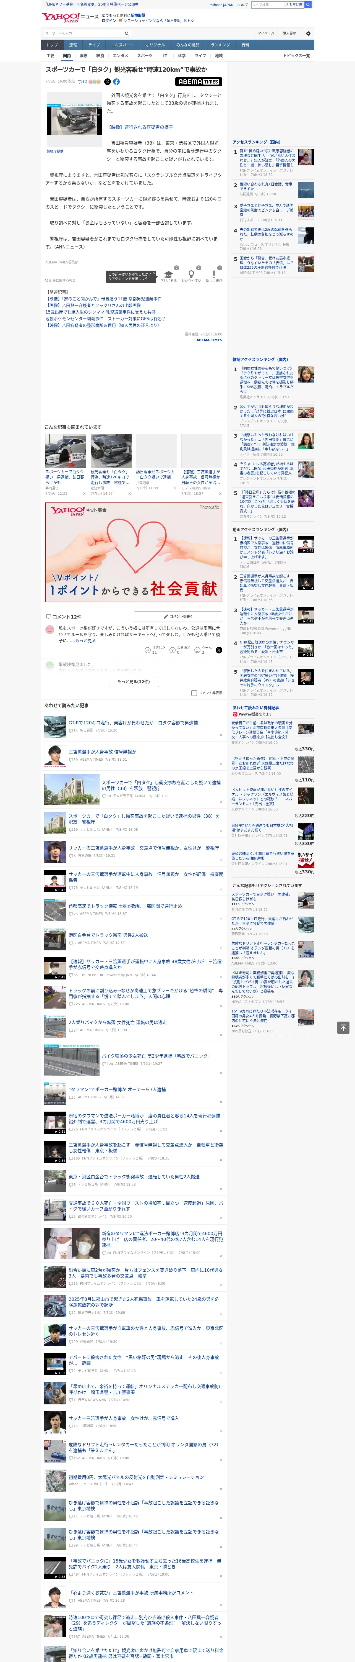Dismiss the GT-Rで120キロ走行 recommended article
This screenshot has height=1662, width=355.
221,735
